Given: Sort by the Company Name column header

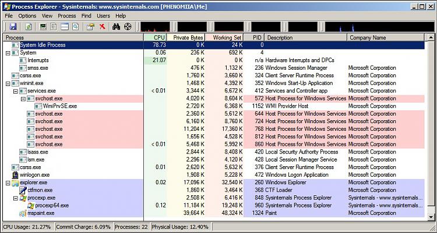Looking at the screenshot, I should [x=386, y=38].
